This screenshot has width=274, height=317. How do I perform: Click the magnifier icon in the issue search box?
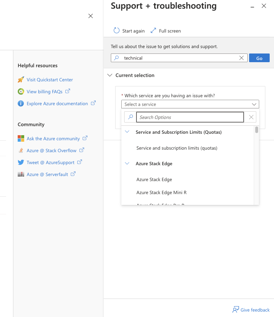pyautogui.click(x=117, y=58)
